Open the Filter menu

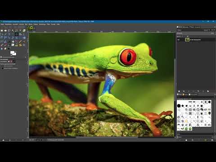[48, 24]
